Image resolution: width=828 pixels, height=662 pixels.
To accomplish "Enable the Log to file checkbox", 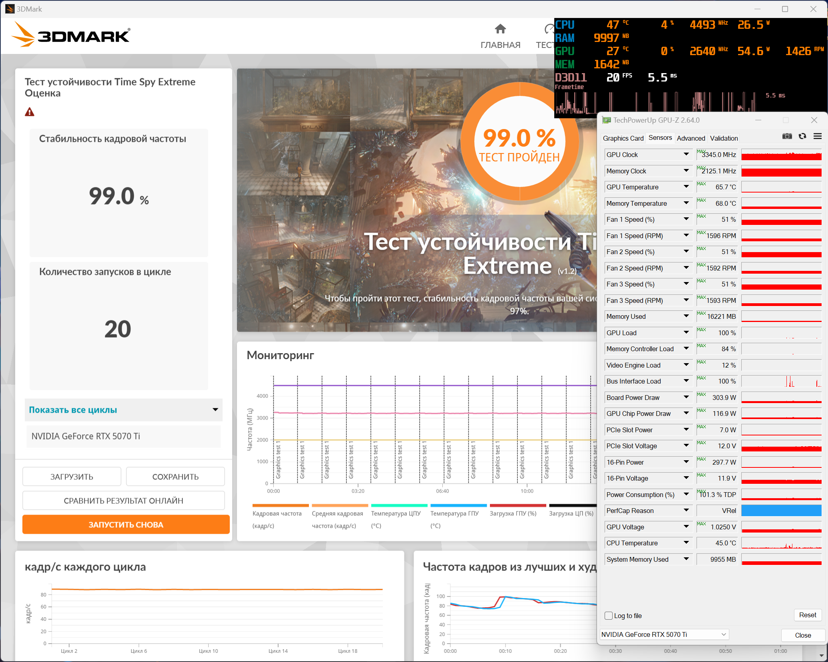I will [x=609, y=616].
